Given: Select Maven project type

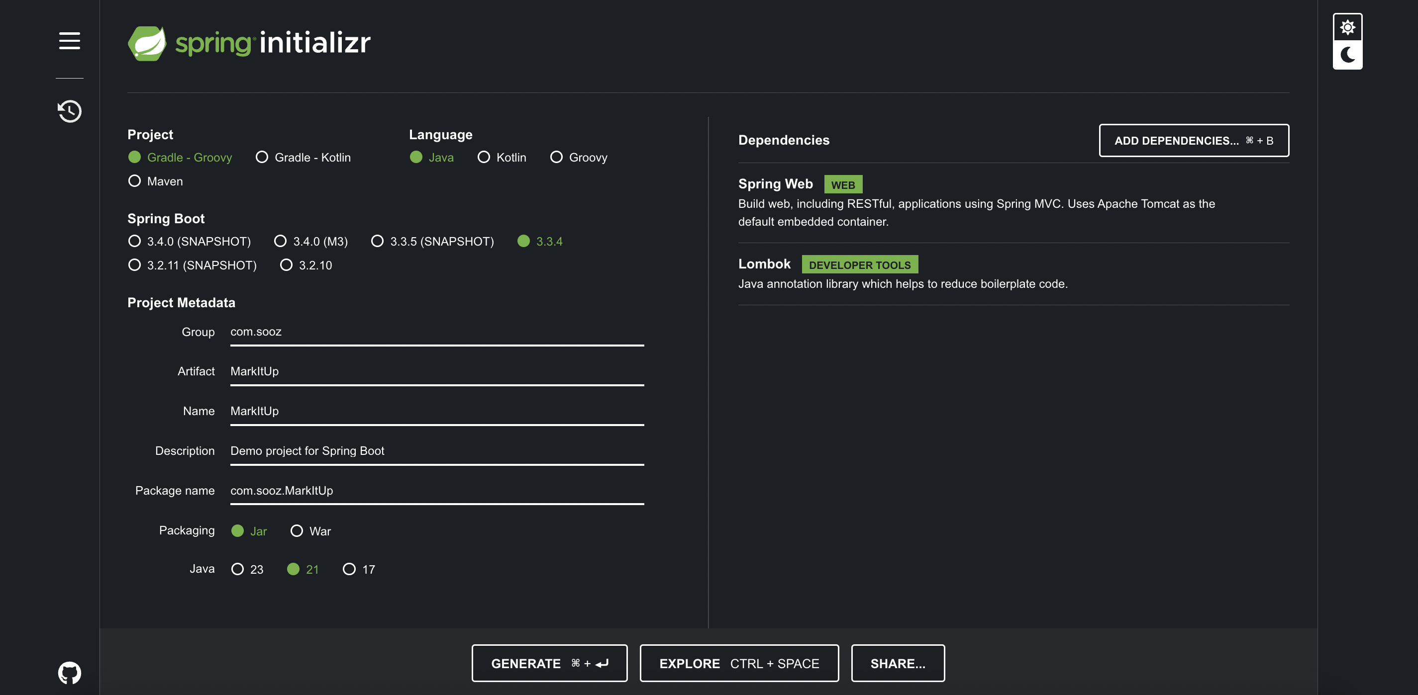Looking at the screenshot, I should [155, 181].
